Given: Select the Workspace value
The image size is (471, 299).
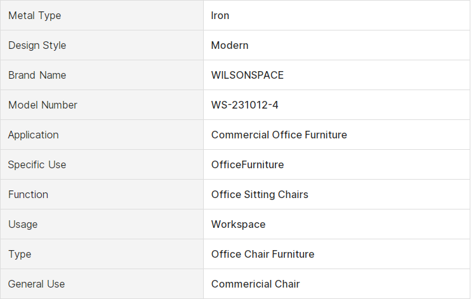Looking at the screenshot, I should 238,225.
